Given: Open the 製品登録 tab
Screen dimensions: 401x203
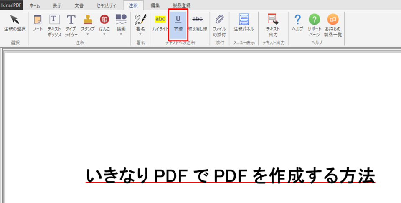Looking at the screenshot, I should (181, 5).
